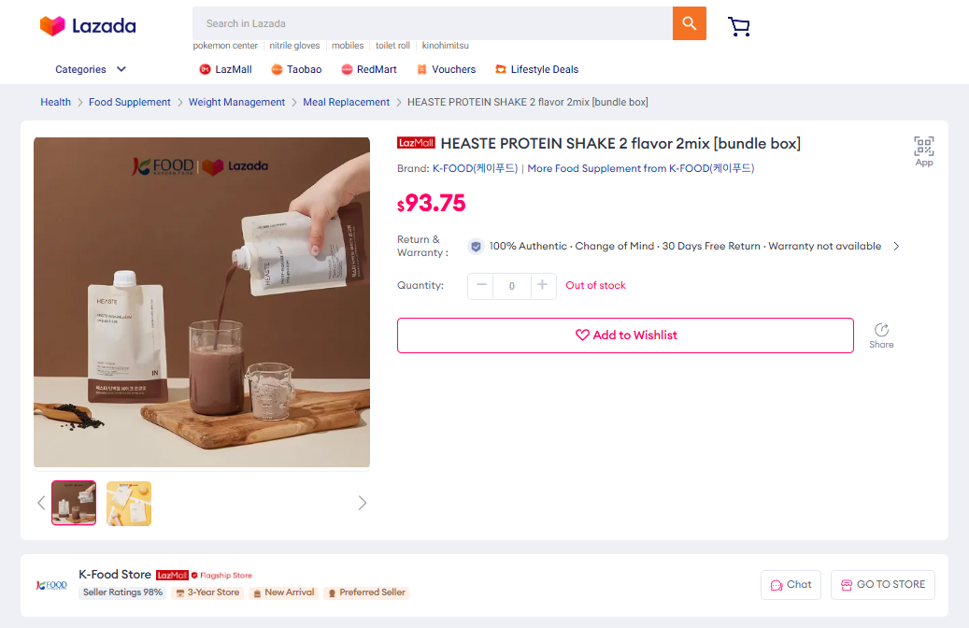
Task: Click the Share icon
Action: pyautogui.click(x=881, y=335)
